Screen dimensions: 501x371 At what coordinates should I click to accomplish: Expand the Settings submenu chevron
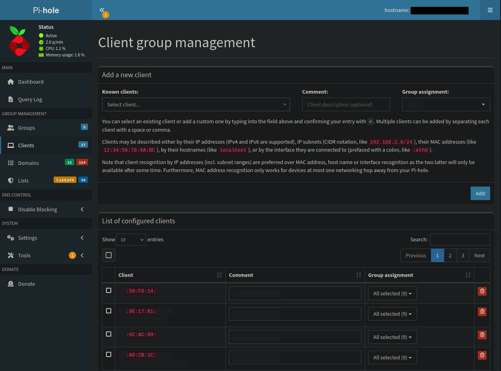82,238
